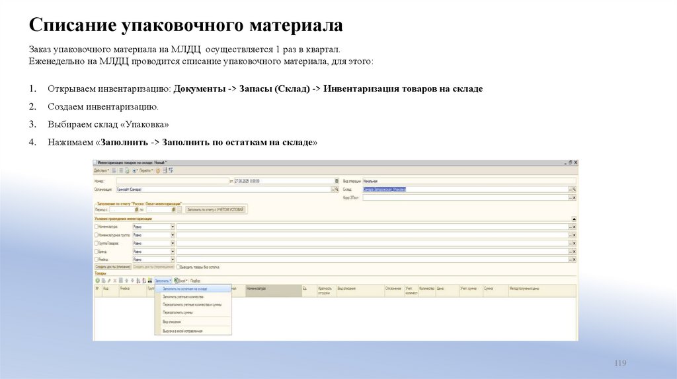Click the calendar icon next to date field
Viewport: 677px width, 379px height.
(x=337, y=181)
